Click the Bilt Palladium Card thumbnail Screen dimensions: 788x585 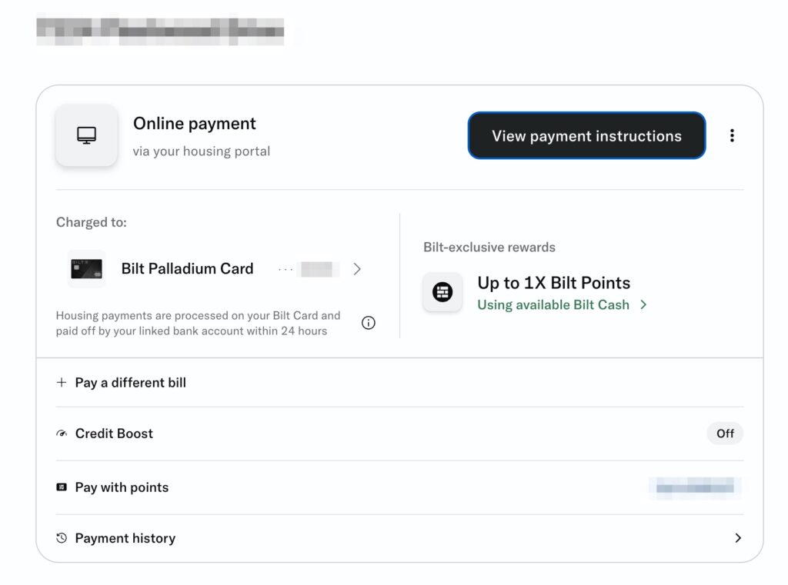click(x=86, y=269)
